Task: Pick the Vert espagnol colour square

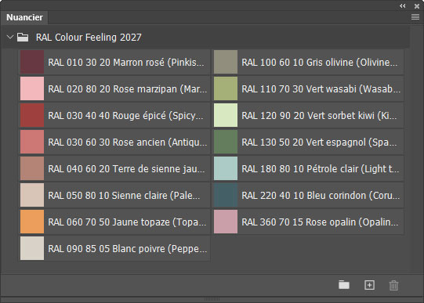Action: click(226, 142)
